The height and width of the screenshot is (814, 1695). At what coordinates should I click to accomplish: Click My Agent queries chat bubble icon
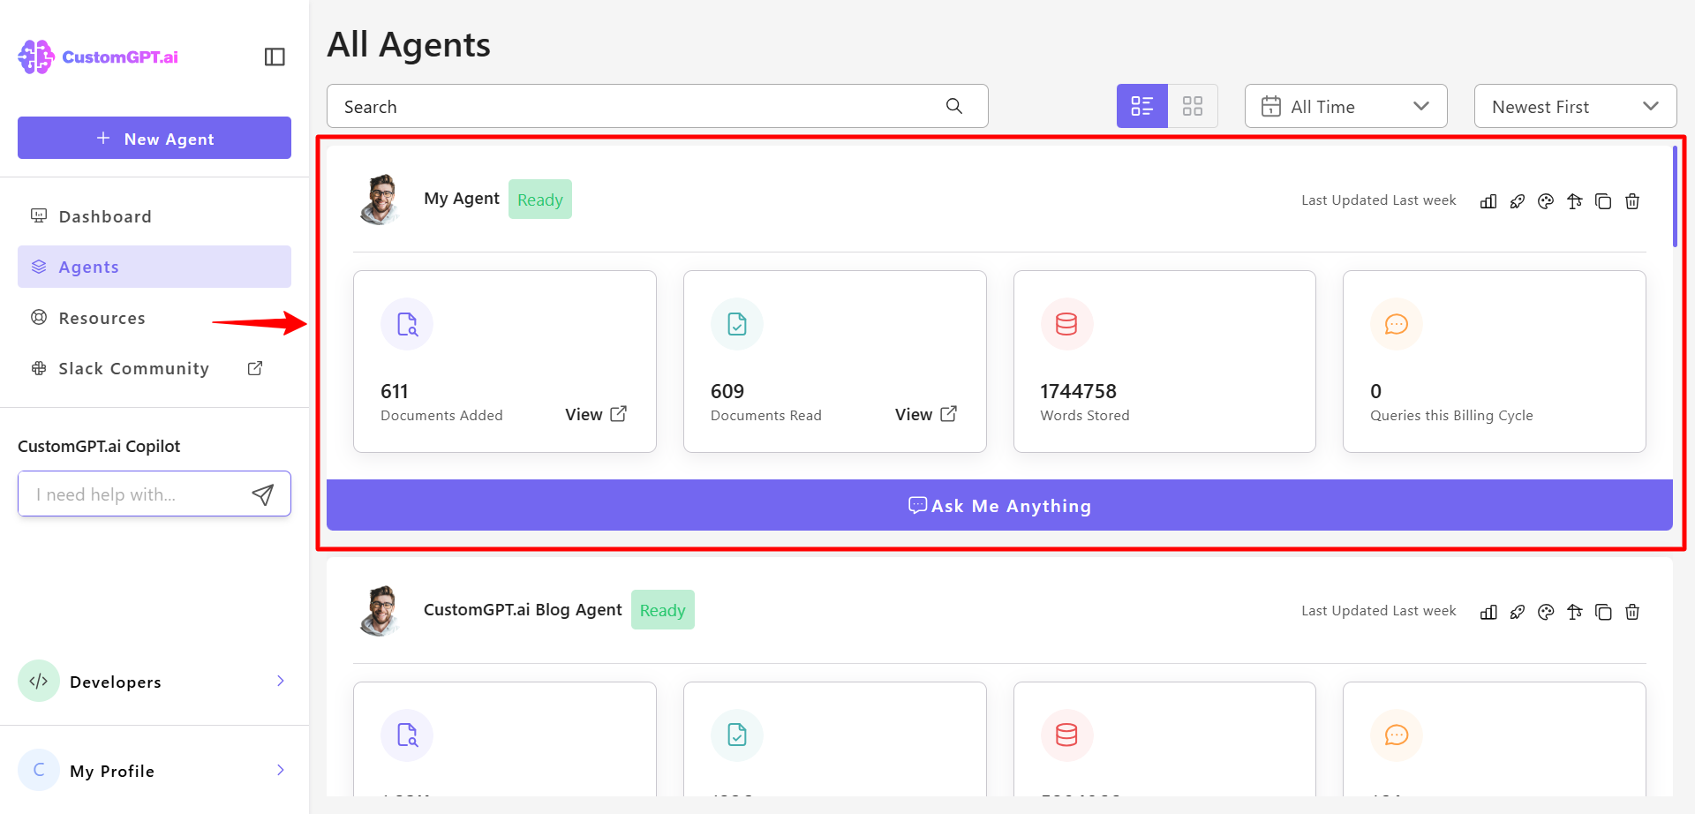pos(1397,324)
